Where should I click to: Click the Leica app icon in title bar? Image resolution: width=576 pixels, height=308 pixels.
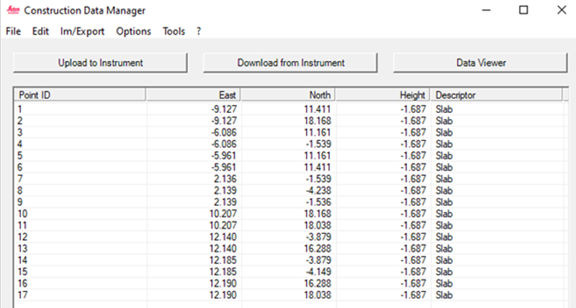tap(12, 11)
